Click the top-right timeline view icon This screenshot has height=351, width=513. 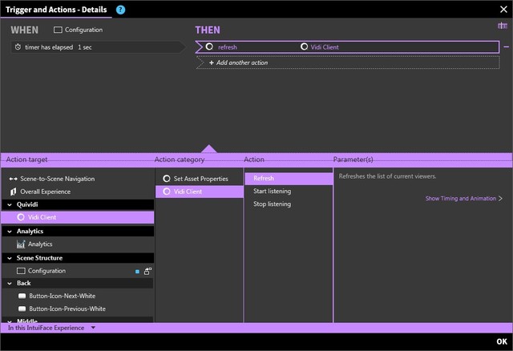click(x=503, y=26)
